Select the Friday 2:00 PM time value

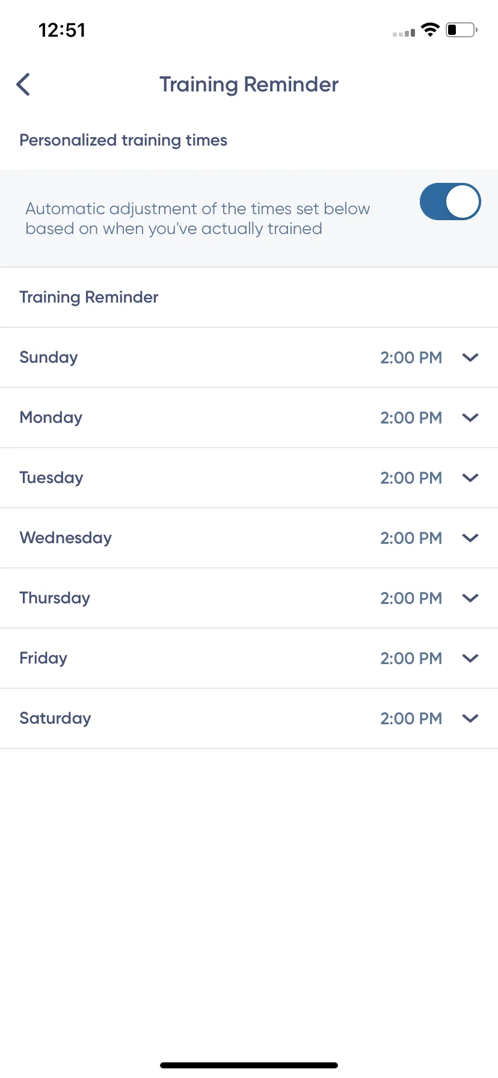pos(411,658)
